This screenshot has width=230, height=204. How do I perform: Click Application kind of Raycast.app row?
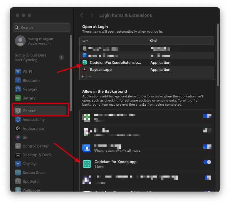160,69
